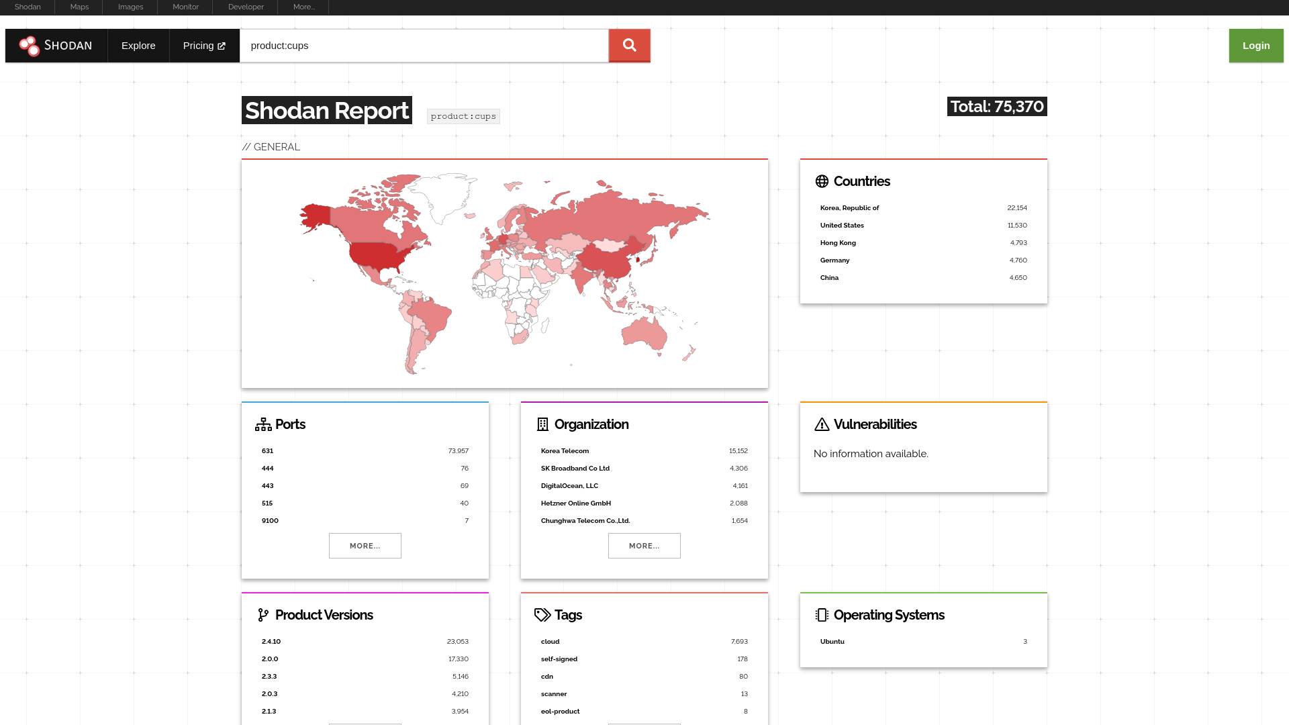This screenshot has width=1289, height=725.
Task: Click the Tags label icon
Action: tap(542, 615)
